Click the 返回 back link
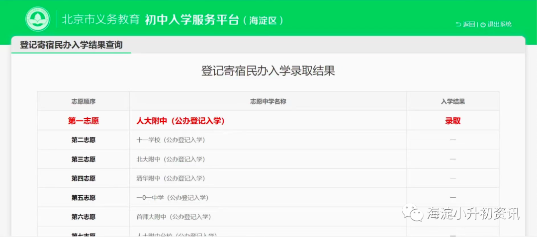 [x=465, y=24]
